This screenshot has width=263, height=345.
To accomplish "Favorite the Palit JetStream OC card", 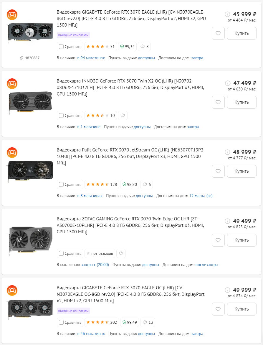I will (x=218, y=171).
